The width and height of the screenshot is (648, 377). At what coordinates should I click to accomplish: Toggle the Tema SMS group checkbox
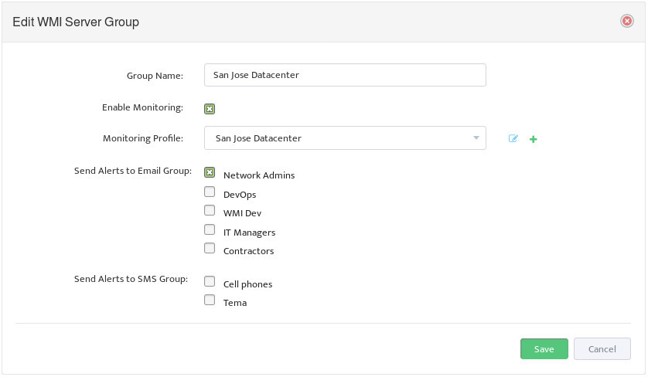point(210,300)
